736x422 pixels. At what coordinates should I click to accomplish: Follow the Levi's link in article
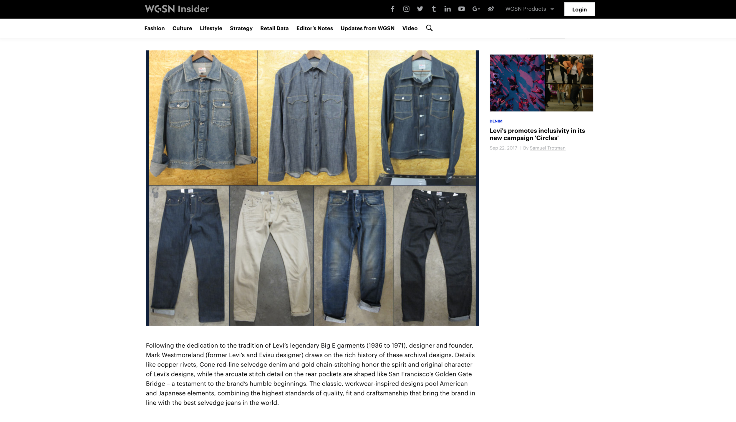pyautogui.click(x=280, y=346)
